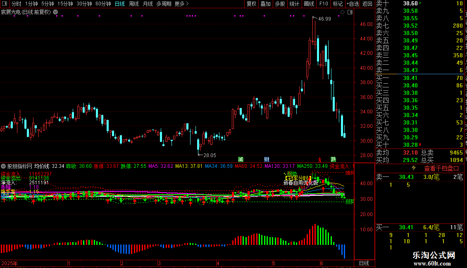467x268 pixels.
Task: Click 均价线: 32.34 label
Action: coord(49,166)
